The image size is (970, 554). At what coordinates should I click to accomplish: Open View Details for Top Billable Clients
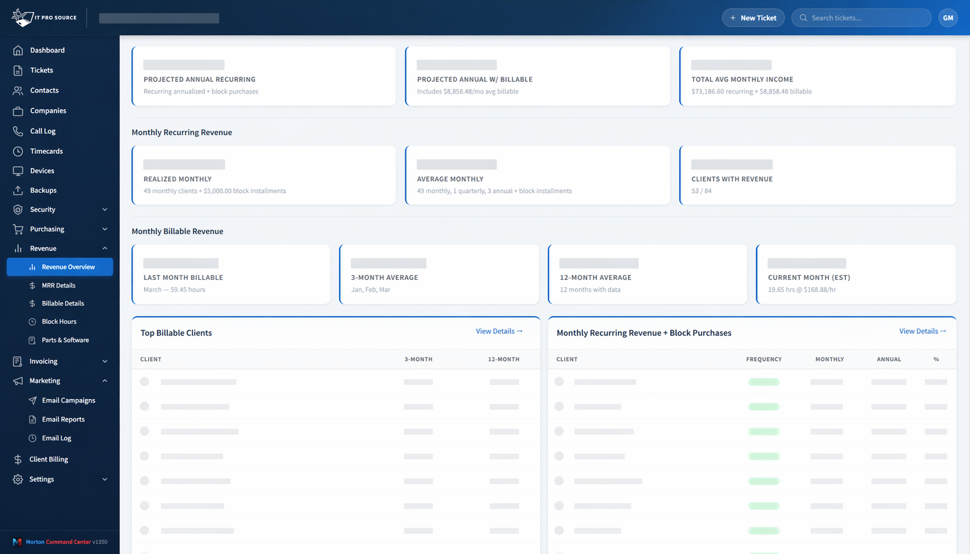pos(498,331)
